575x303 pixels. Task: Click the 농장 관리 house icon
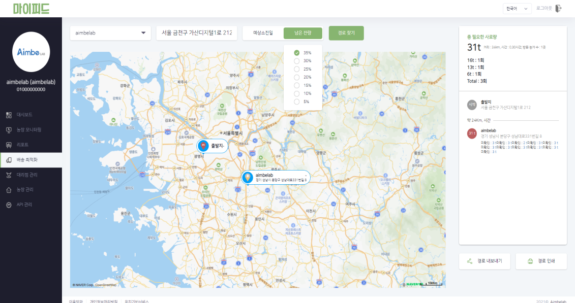coord(9,190)
